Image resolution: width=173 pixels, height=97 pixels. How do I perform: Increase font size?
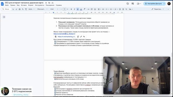[x=68, y=9]
